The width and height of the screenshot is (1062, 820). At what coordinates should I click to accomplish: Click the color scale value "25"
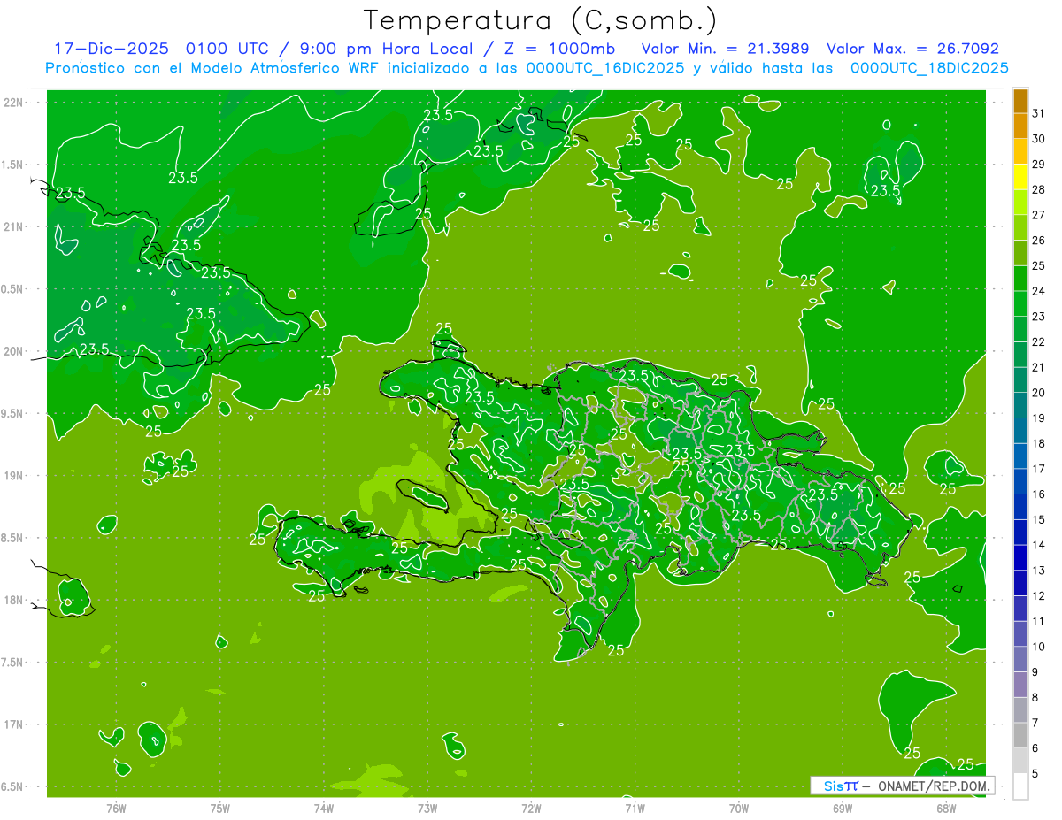1039,266
